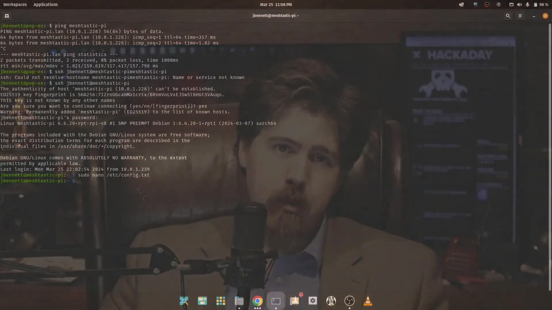
Task: Open the clock and calendar panel
Action: 276,5
